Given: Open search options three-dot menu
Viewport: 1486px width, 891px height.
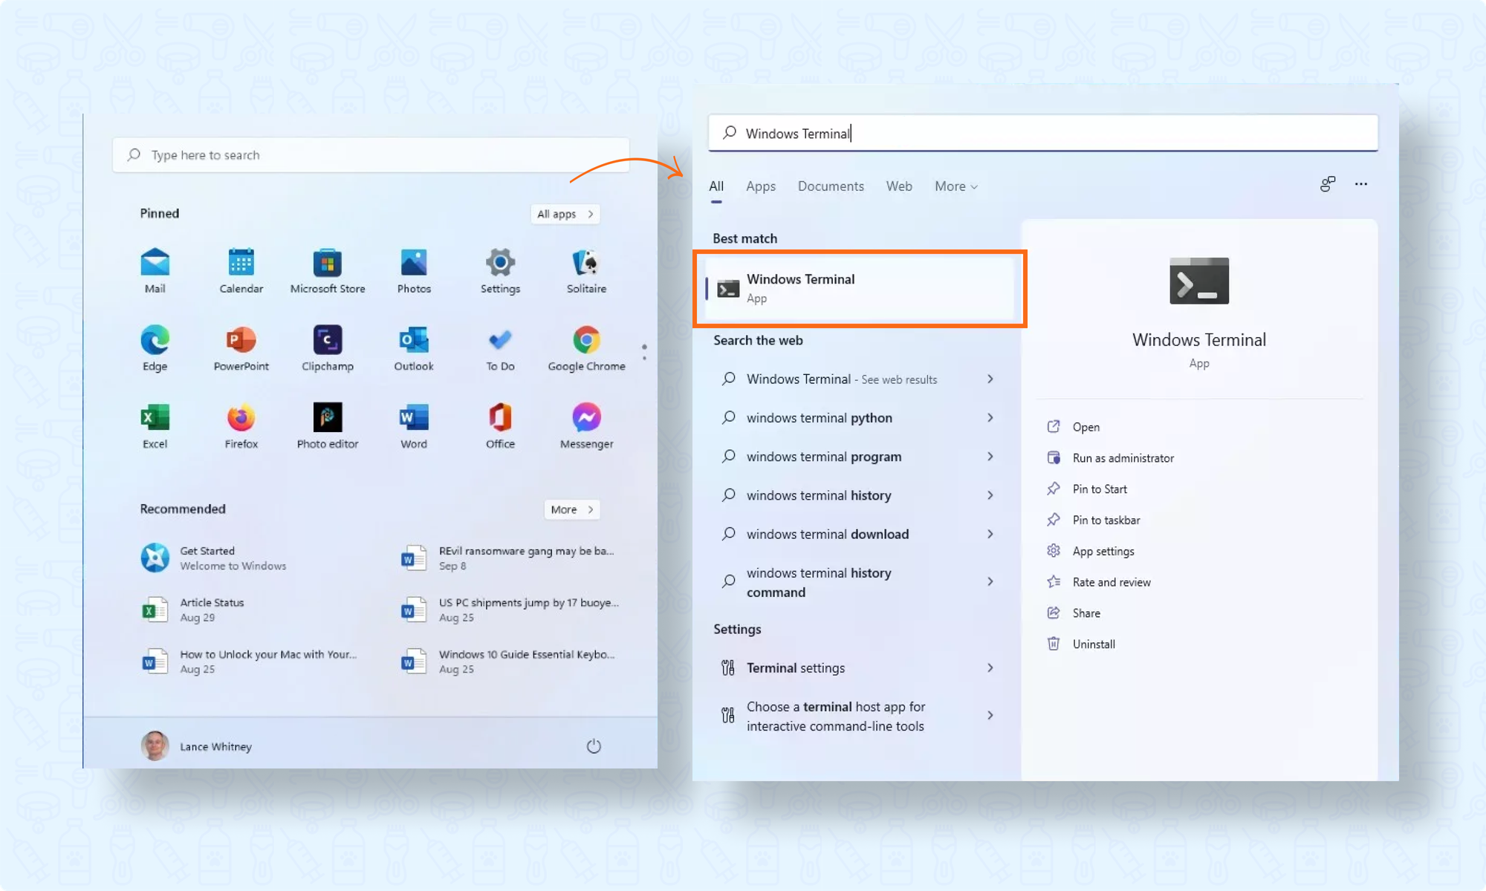Looking at the screenshot, I should click(1360, 184).
